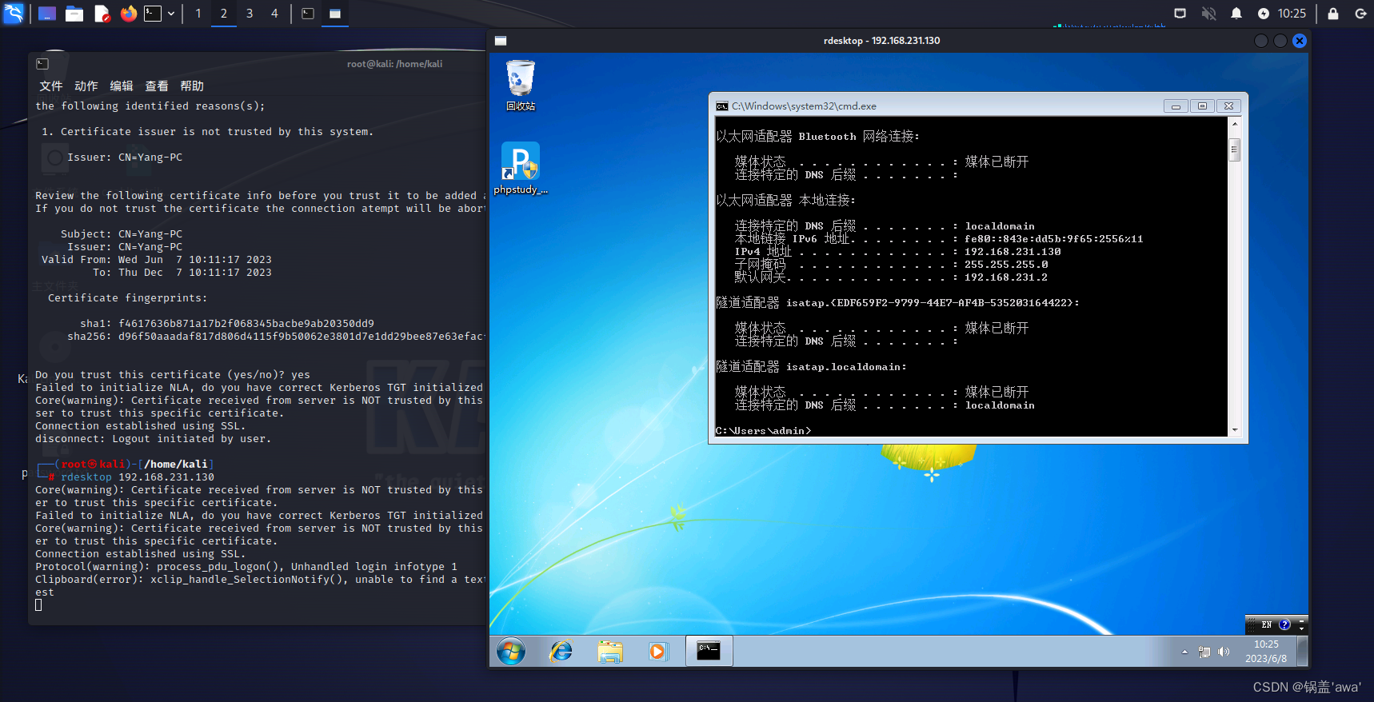Open the panel clock showing 10:25

(x=1292, y=14)
